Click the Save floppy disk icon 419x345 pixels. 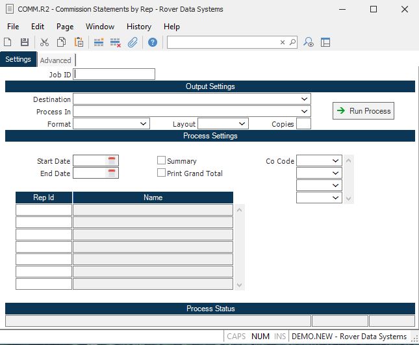click(x=25, y=42)
